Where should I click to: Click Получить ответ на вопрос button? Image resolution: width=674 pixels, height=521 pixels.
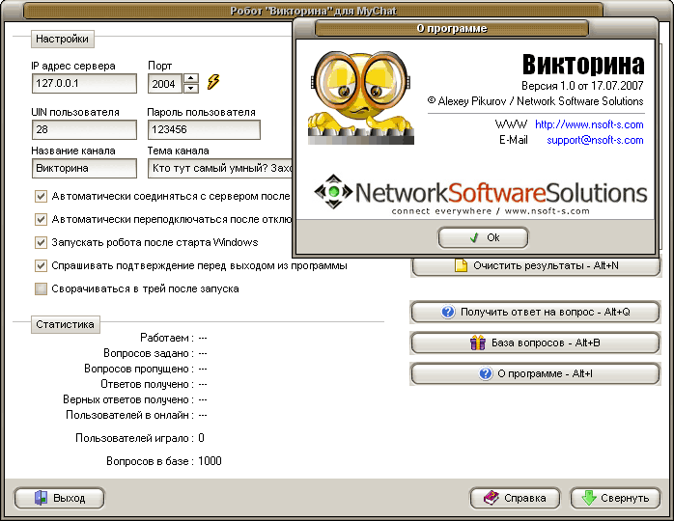point(536,313)
